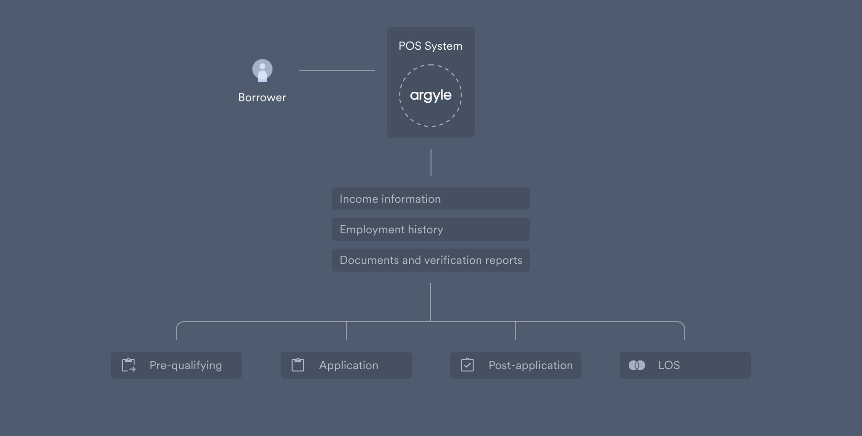Click the Pre-qualifying clipboard arrow icon
Screen dimensions: 862x436
(x=128, y=365)
